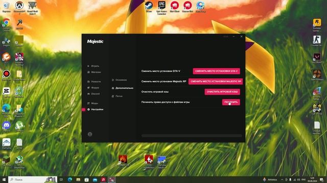Click the ИЗМЕНИТЬ МЕСТО УСТАНОВКИ GTA V button
This screenshot has width=327, height=183.
point(216,71)
